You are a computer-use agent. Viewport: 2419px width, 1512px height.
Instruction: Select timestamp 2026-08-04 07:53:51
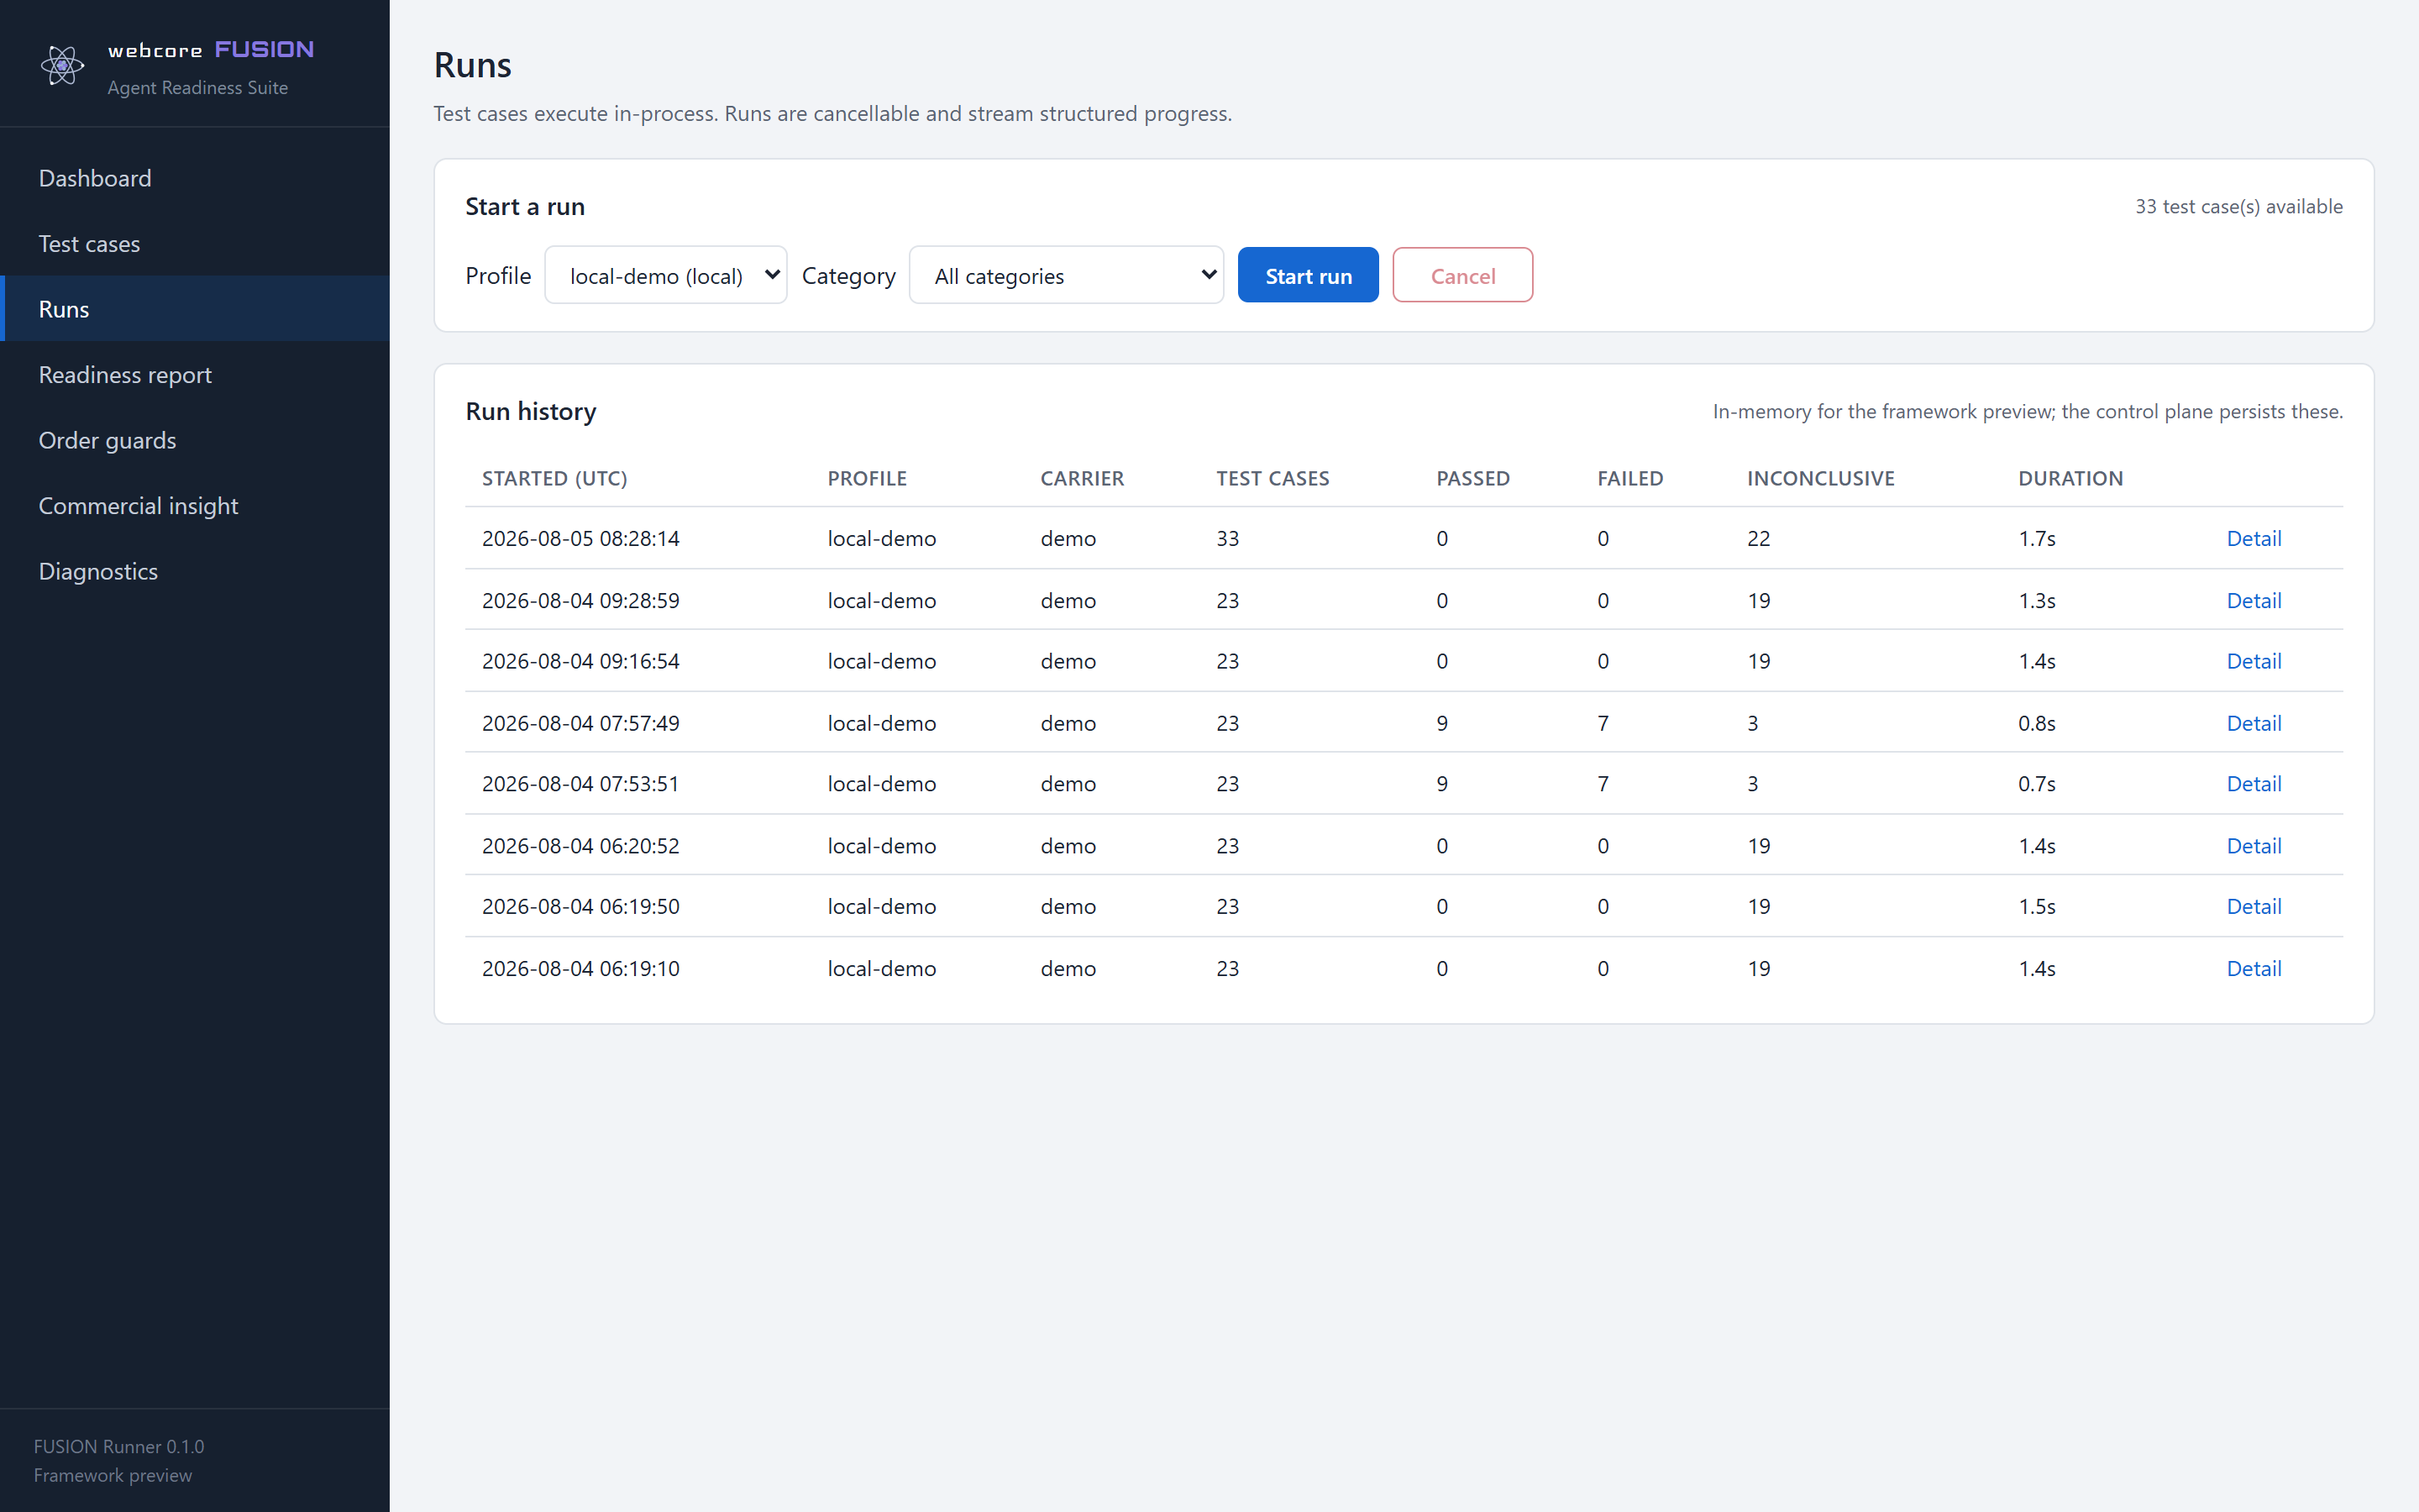pyautogui.click(x=580, y=784)
